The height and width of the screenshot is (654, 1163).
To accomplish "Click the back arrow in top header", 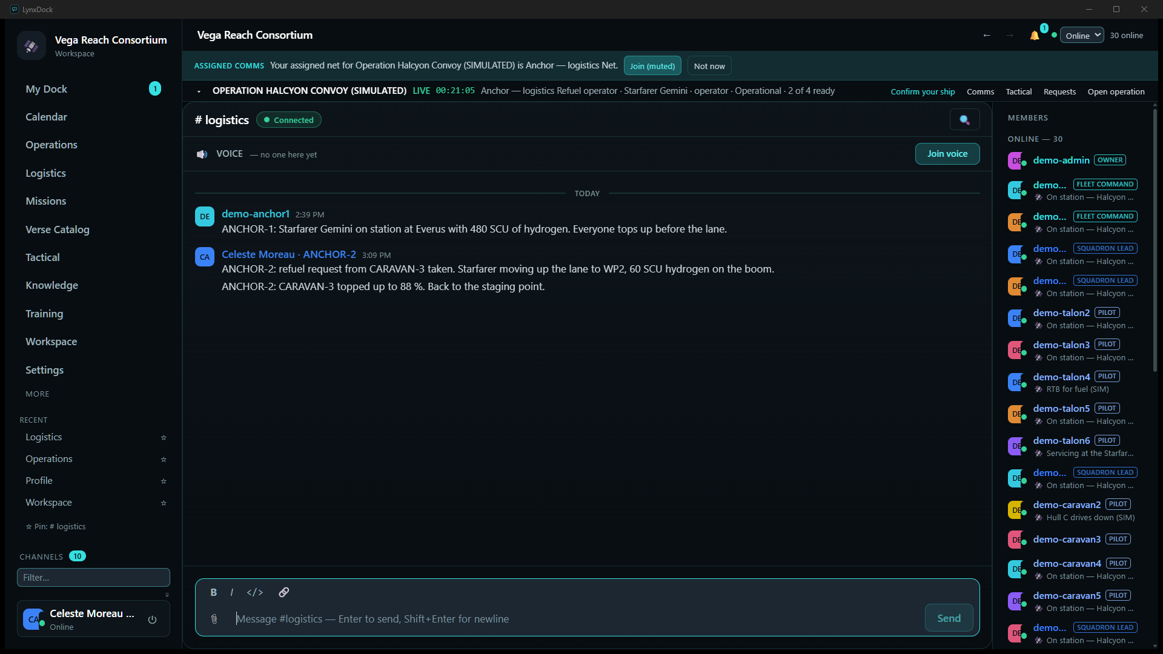I will point(987,35).
